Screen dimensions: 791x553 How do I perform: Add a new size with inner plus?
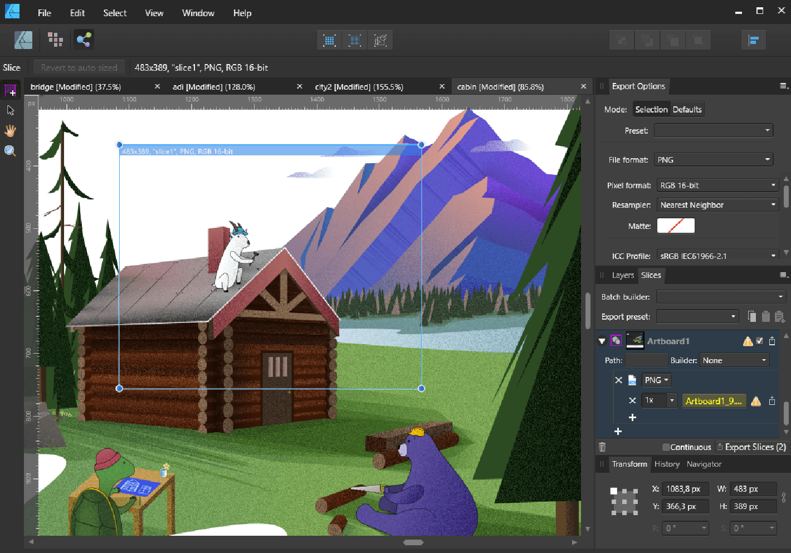point(632,417)
